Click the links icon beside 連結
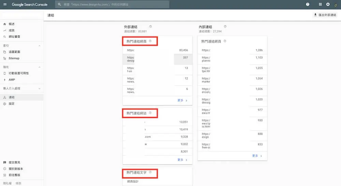This screenshot has height=186, width=341. pos(4,98)
